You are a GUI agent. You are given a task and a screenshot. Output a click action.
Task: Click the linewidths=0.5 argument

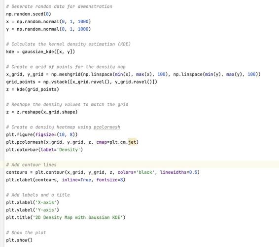[178, 172]
